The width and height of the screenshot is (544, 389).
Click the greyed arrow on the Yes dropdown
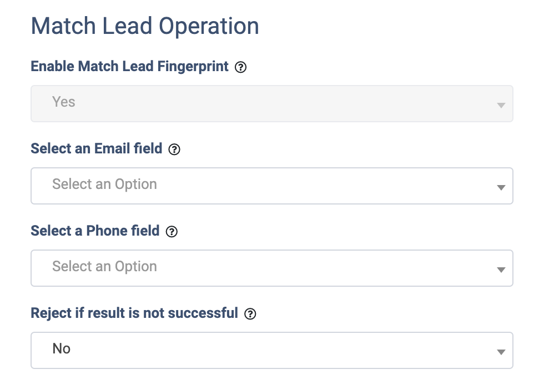click(x=501, y=105)
